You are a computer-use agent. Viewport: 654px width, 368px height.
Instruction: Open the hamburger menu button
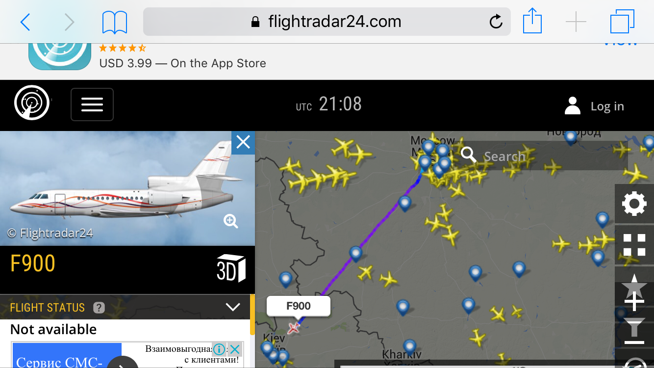tap(92, 104)
